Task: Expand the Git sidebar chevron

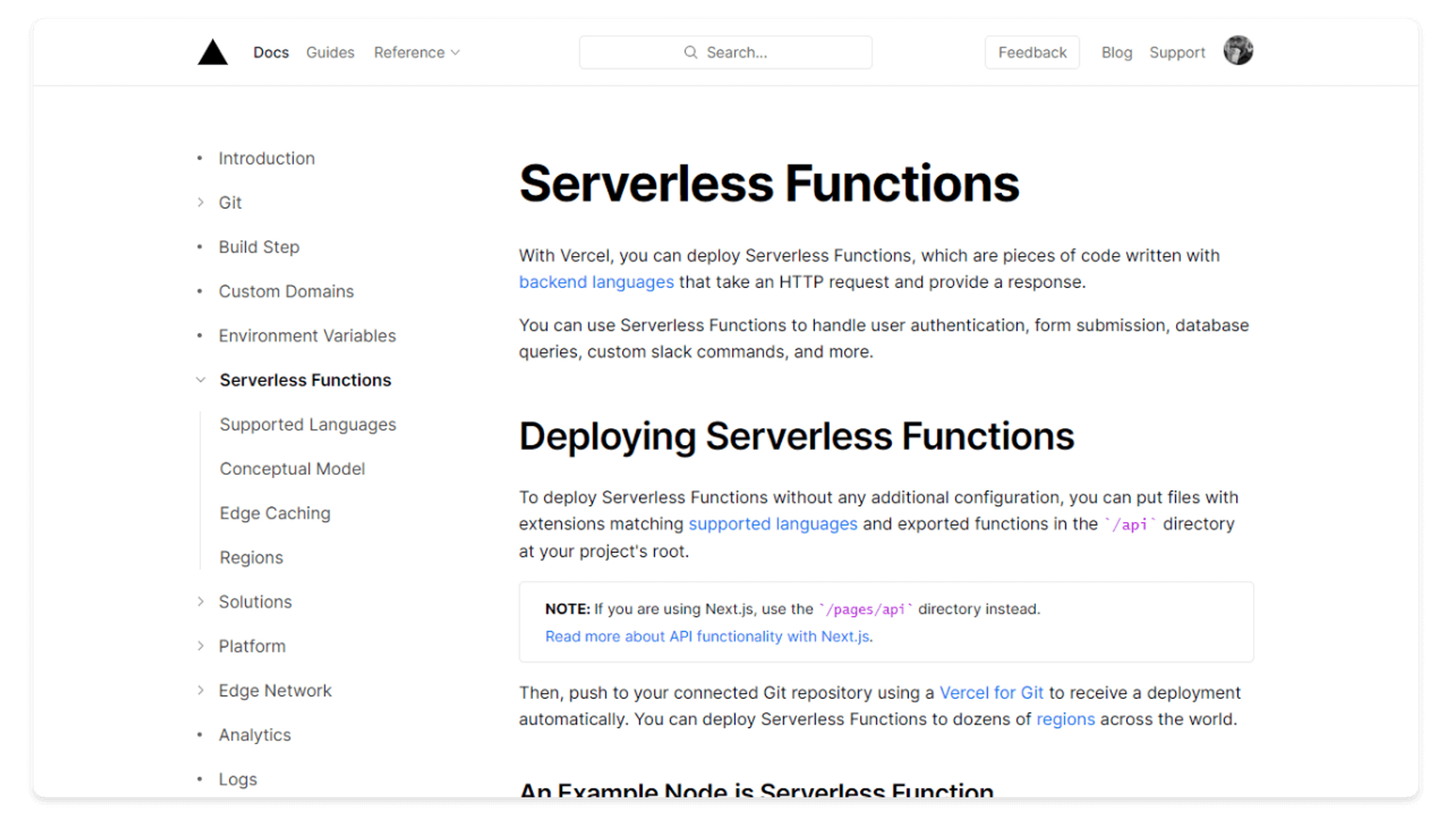Action: click(200, 202)
